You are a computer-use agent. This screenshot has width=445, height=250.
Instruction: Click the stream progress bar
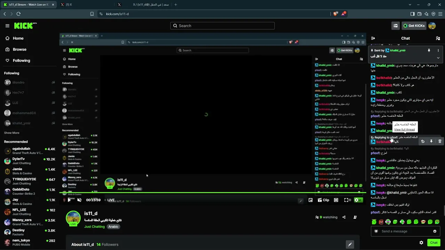coord(212,192)
